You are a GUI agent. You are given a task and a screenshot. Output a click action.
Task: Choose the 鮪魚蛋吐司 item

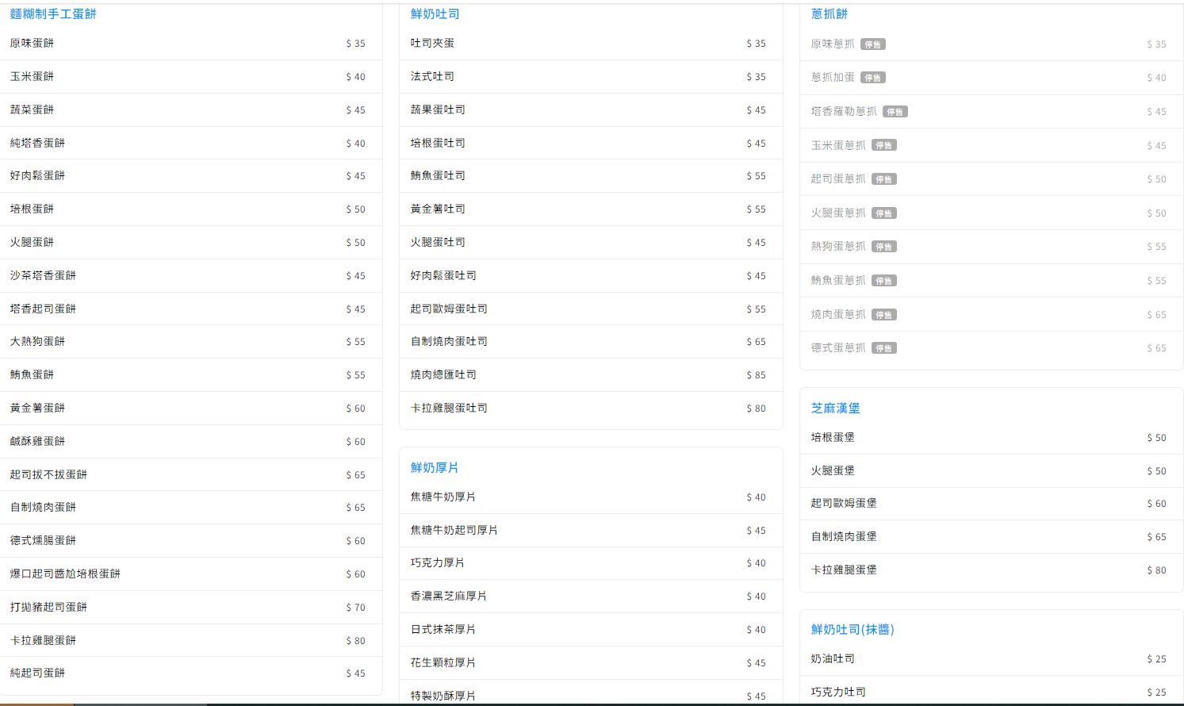[x=591, y=176]
